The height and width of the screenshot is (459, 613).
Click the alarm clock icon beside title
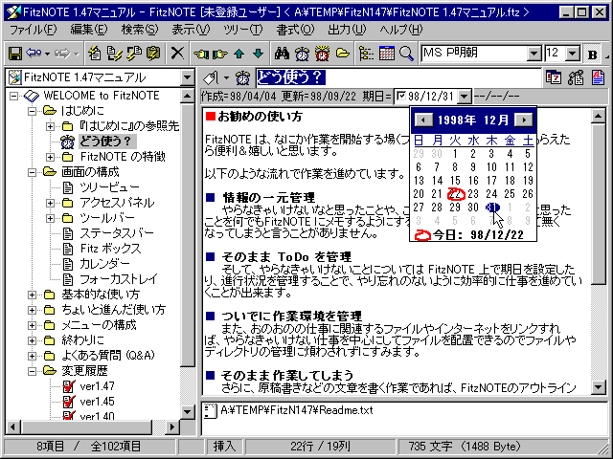242,78
